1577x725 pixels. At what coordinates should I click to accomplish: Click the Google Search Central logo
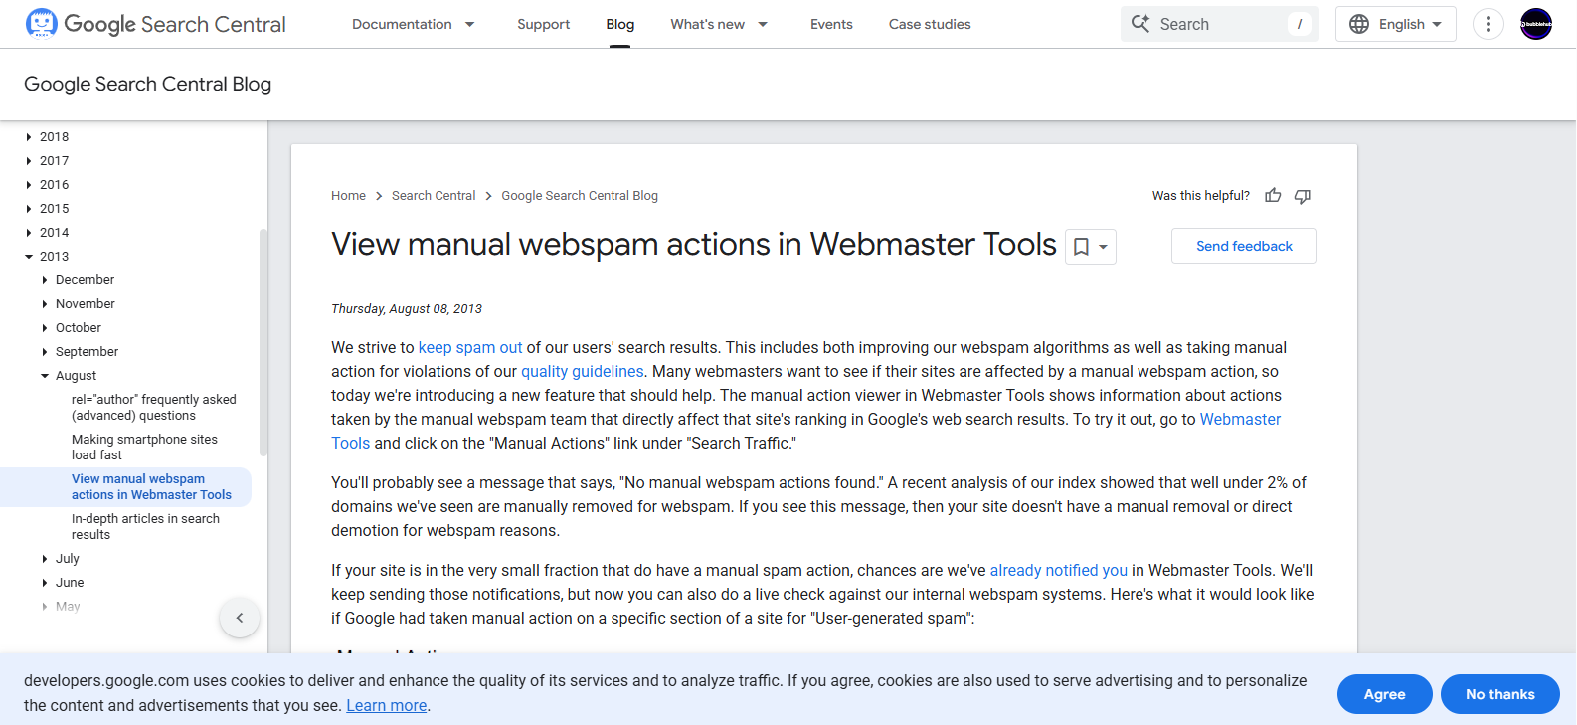[155, 24]
